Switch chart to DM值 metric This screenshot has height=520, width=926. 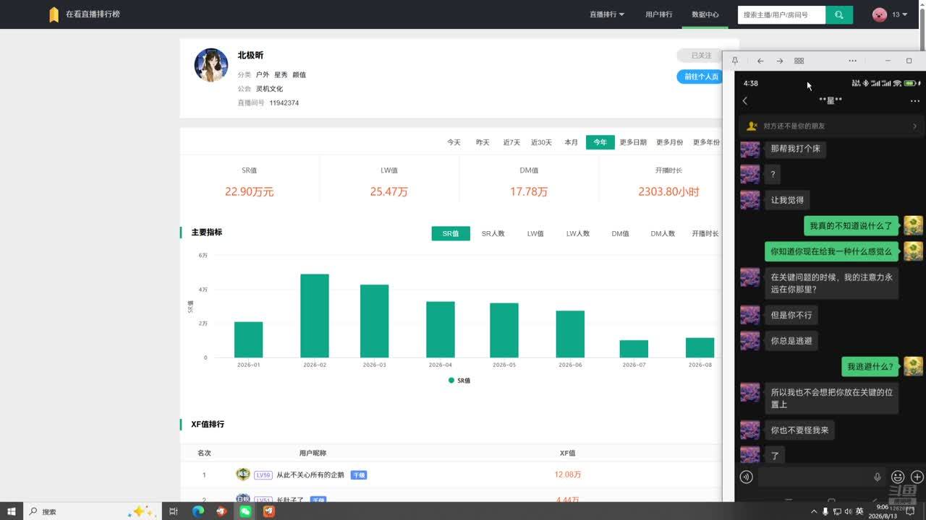(620, 233)
